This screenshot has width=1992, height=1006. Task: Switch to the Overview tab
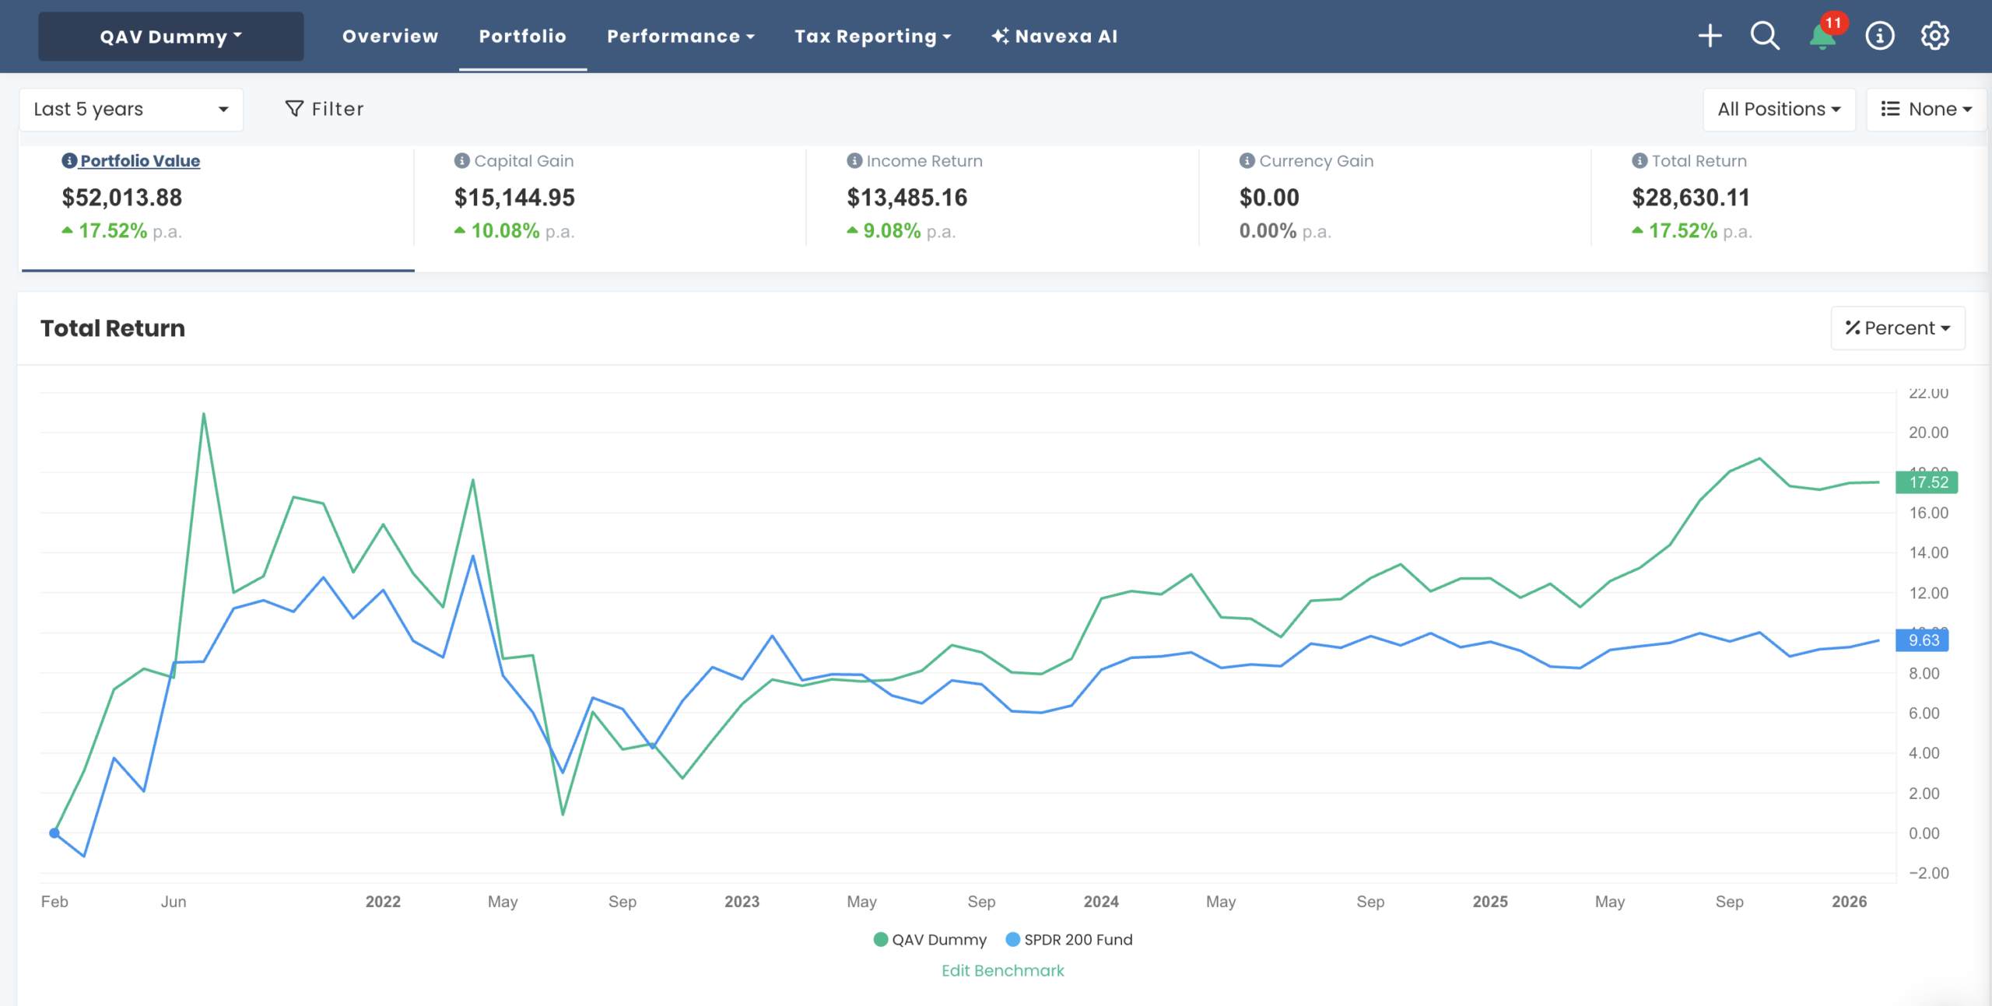click(390, 36)
